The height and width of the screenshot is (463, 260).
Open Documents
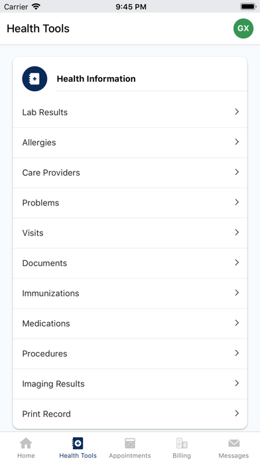(130, 263)
